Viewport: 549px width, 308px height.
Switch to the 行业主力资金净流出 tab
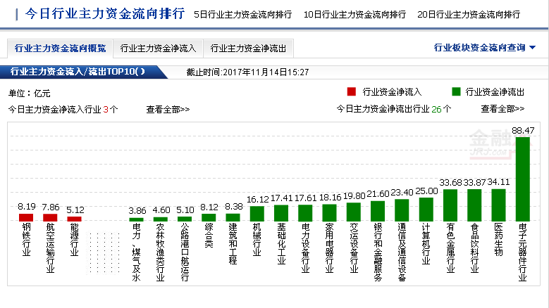click(248, 49)
